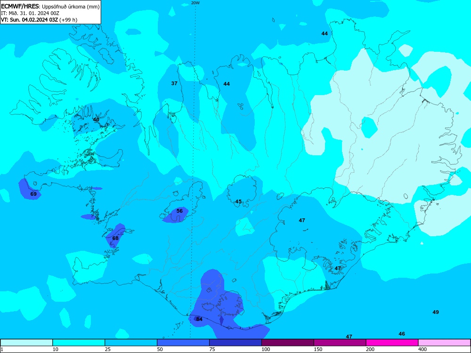Click the precipitation value 40 in the Westfjords

96,120
